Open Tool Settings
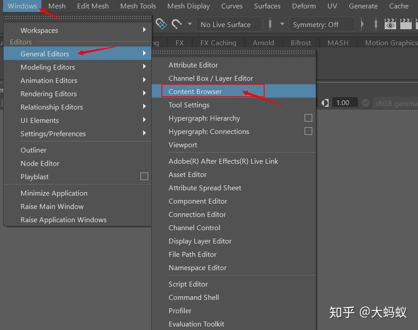Image resolution: width=418 pixels, height=330 pixels. point(233,105)
